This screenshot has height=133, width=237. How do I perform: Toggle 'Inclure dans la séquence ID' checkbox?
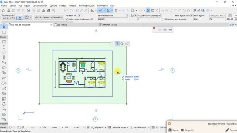click(x=67, y=19)
